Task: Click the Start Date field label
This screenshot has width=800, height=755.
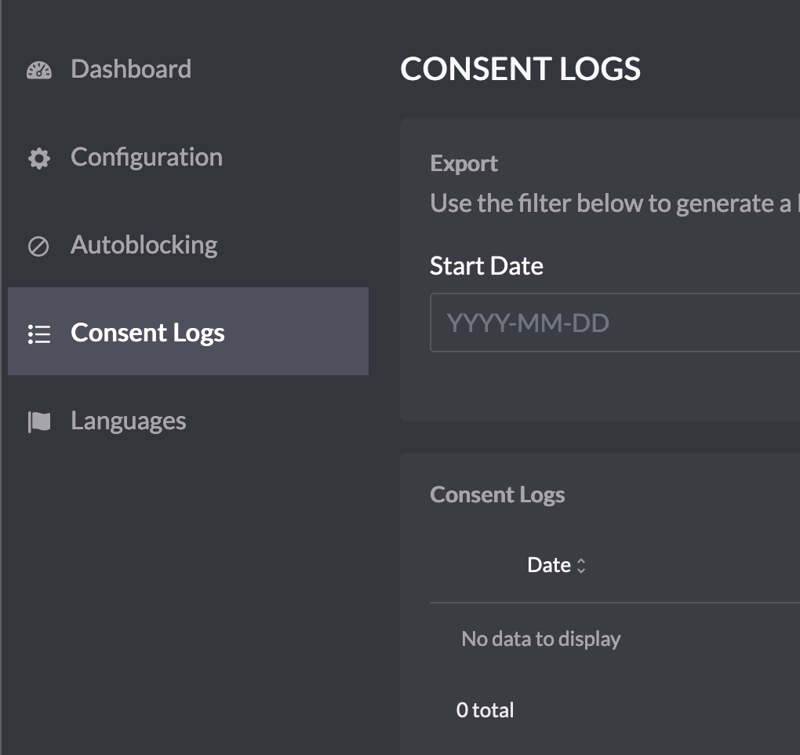Action: point(486,266)
